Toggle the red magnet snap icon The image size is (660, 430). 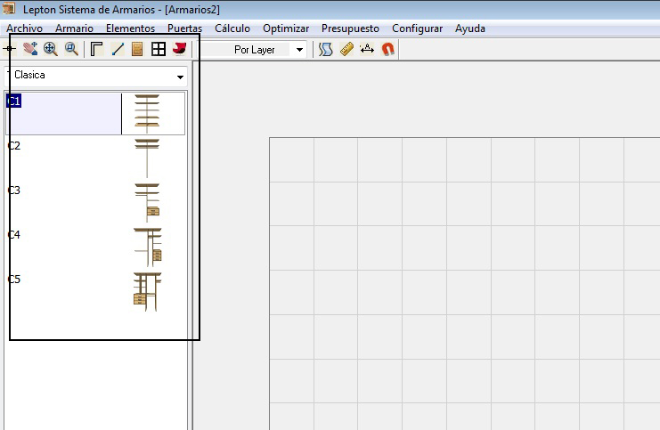tap(387, 49)
